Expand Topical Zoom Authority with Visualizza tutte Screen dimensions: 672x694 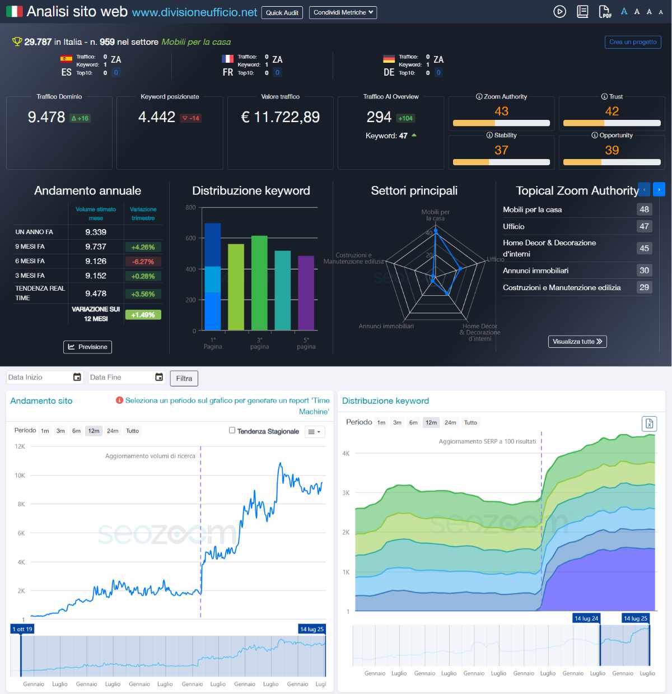click(x=577, y=342)
